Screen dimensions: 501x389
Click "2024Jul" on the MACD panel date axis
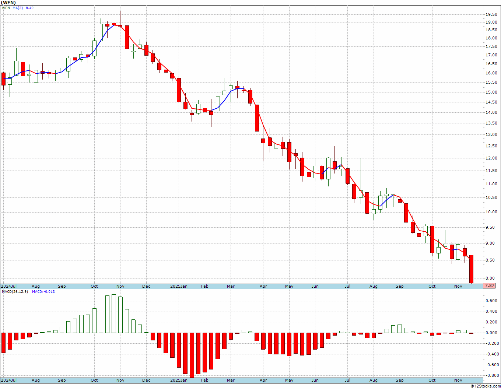(x=8, y=380)
